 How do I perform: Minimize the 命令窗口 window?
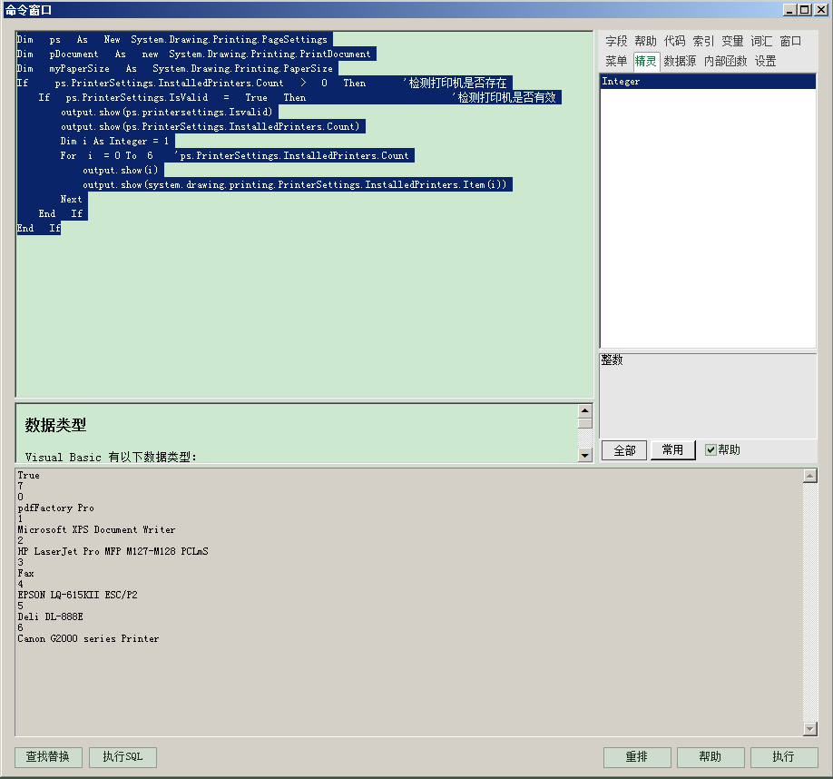(790, 10)
